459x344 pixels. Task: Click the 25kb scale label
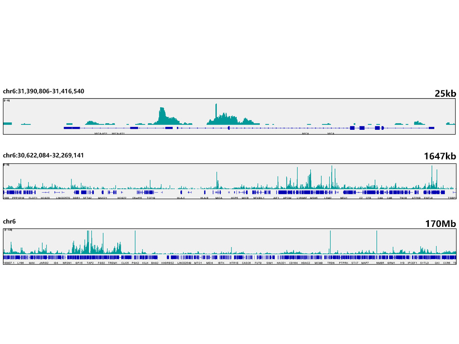(445, 94)
